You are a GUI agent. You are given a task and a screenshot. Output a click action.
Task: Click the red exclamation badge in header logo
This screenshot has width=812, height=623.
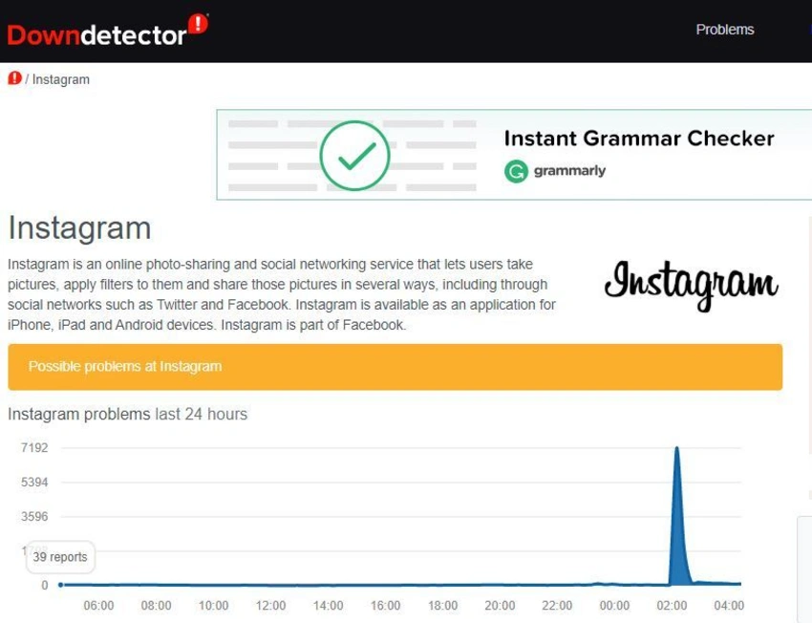[x=198, y=24]
